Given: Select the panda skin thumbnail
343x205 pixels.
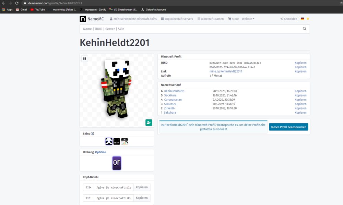Looking at the screenshot, I should pyautogui.click(x=109, y=141).
